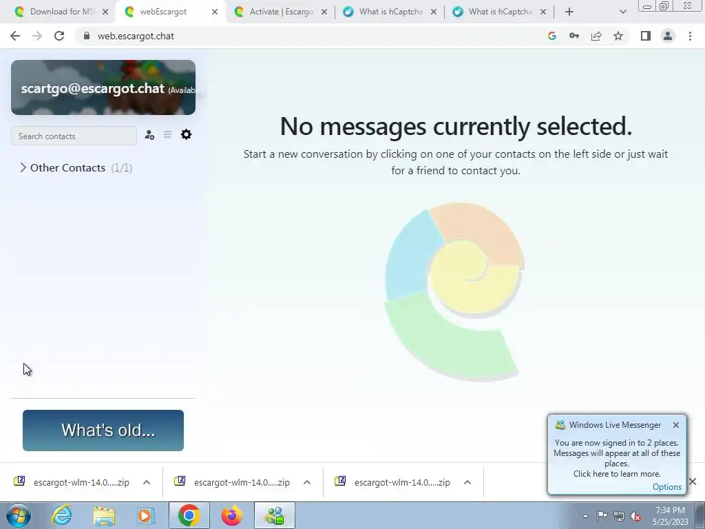Open the scartgo@escargot.chat profile banner
The image size is (705, 529).
(x=103, y=87)
